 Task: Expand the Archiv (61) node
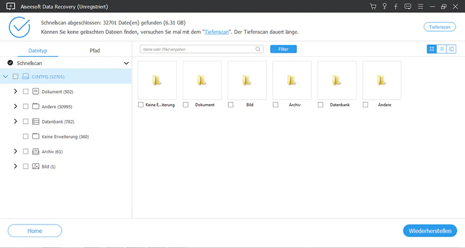tap(15, 151)
